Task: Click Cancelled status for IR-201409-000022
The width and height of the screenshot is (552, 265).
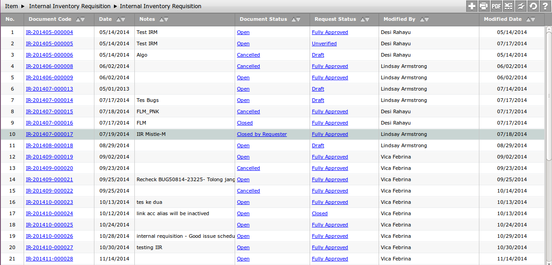Action: pos(248,191)
